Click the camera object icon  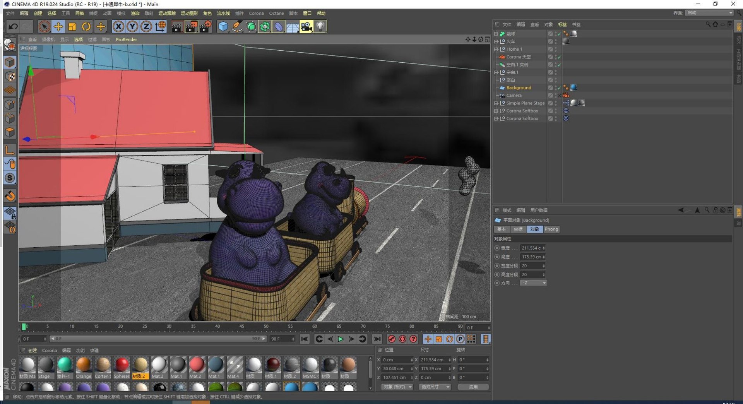point(306,26)
